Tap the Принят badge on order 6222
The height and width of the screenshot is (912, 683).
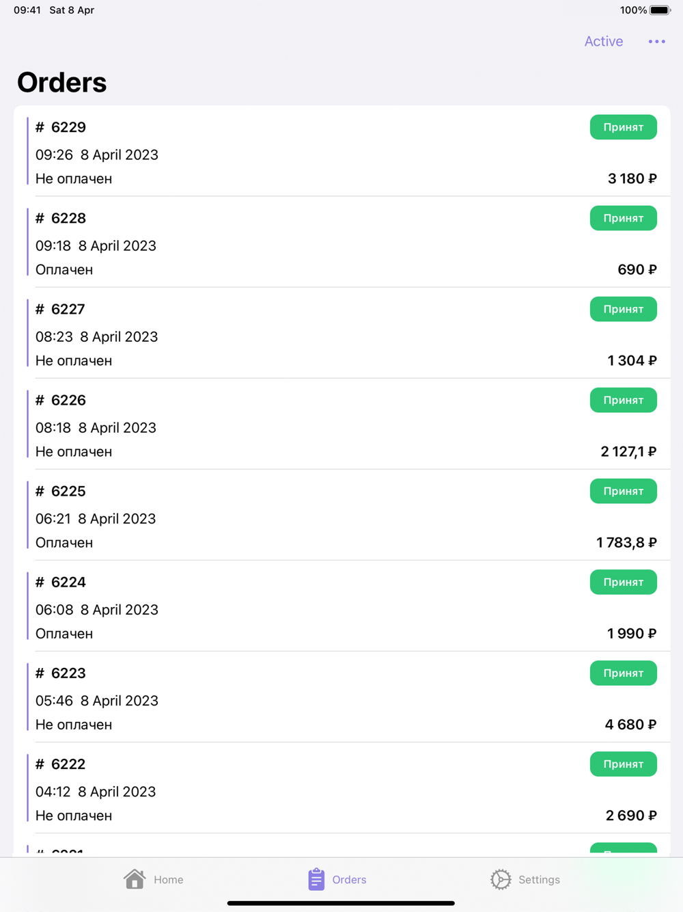pyautogui.click(x=623, y=764)
